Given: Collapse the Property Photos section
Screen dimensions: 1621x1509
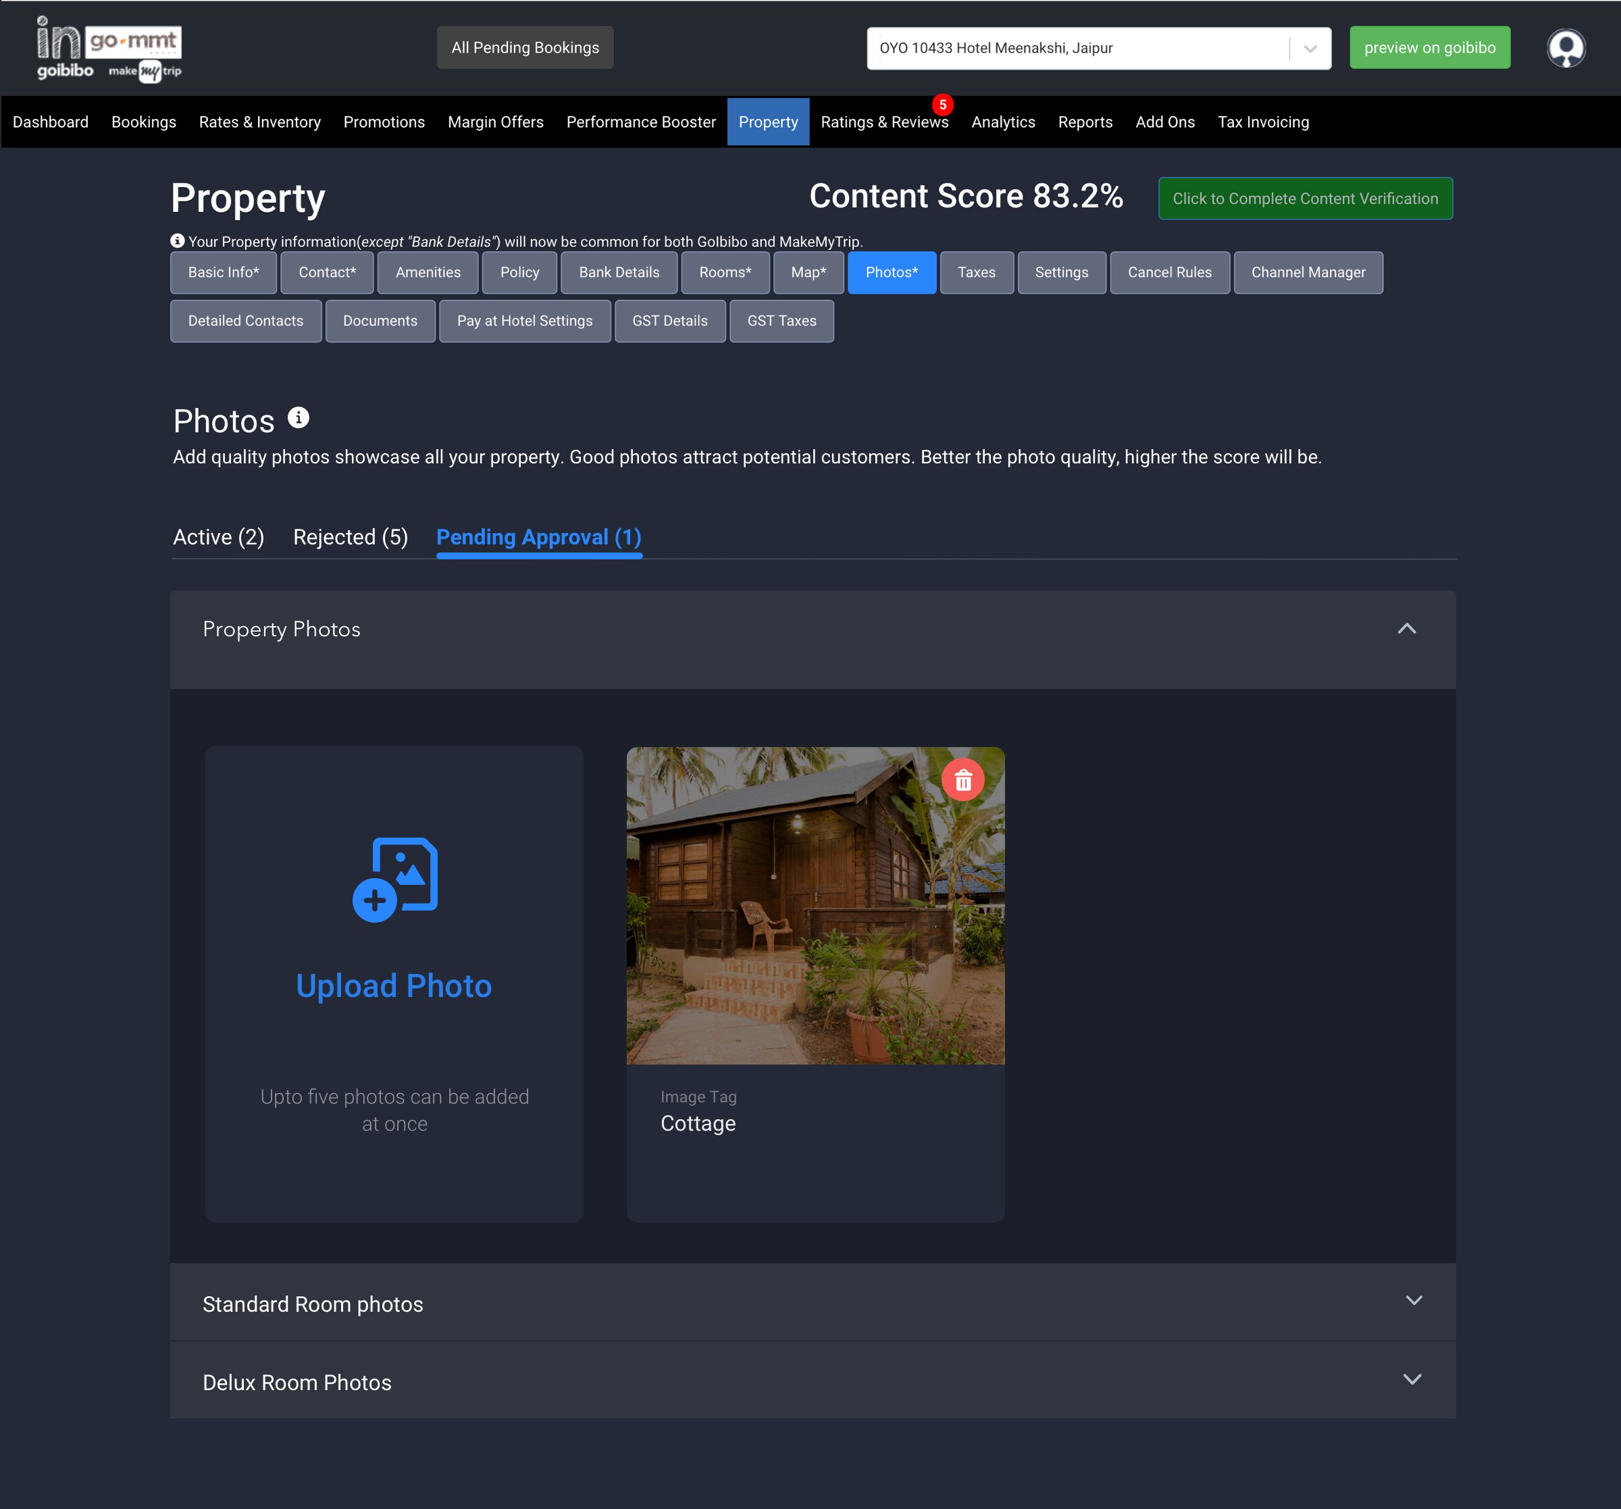Looking at the screenshot, I should (1406, 629).
